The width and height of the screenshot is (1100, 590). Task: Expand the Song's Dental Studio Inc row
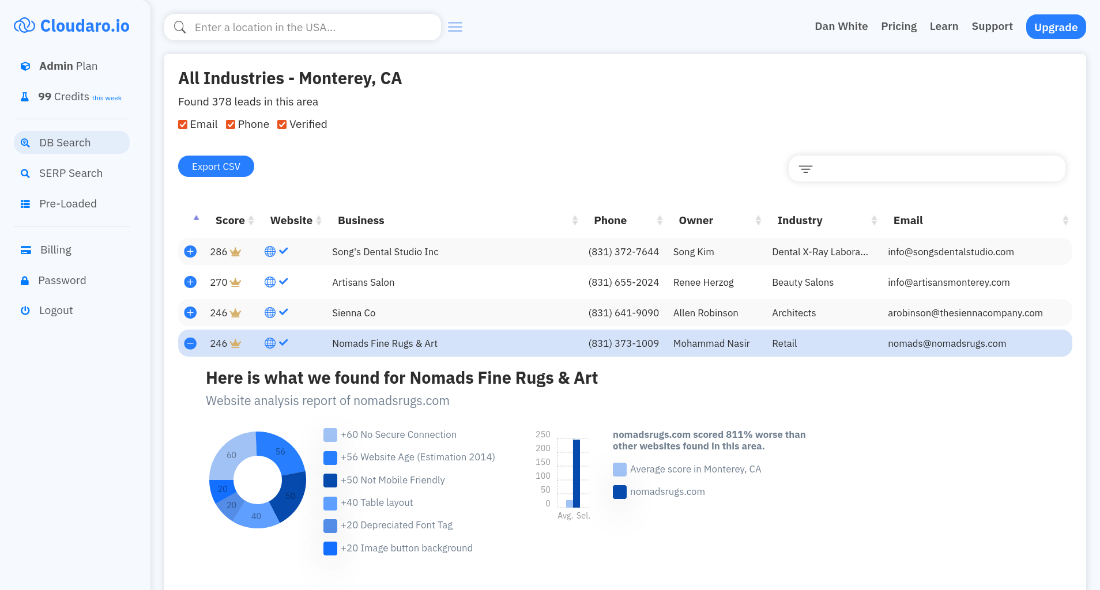click(x=190, y=251)
